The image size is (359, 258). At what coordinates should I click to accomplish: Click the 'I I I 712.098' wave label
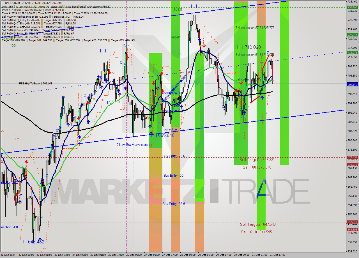[x=249, y=47]
